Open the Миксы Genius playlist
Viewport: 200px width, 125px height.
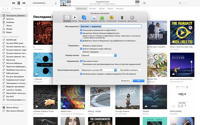pos(14,108)
